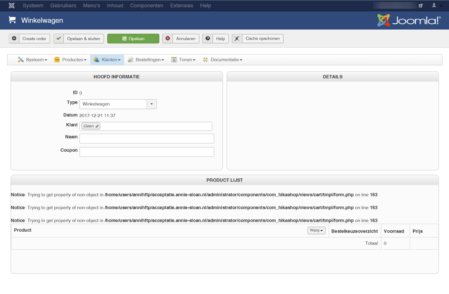Expand the Bestellingen dropdown
449x294 pixels.
(146, 60)
